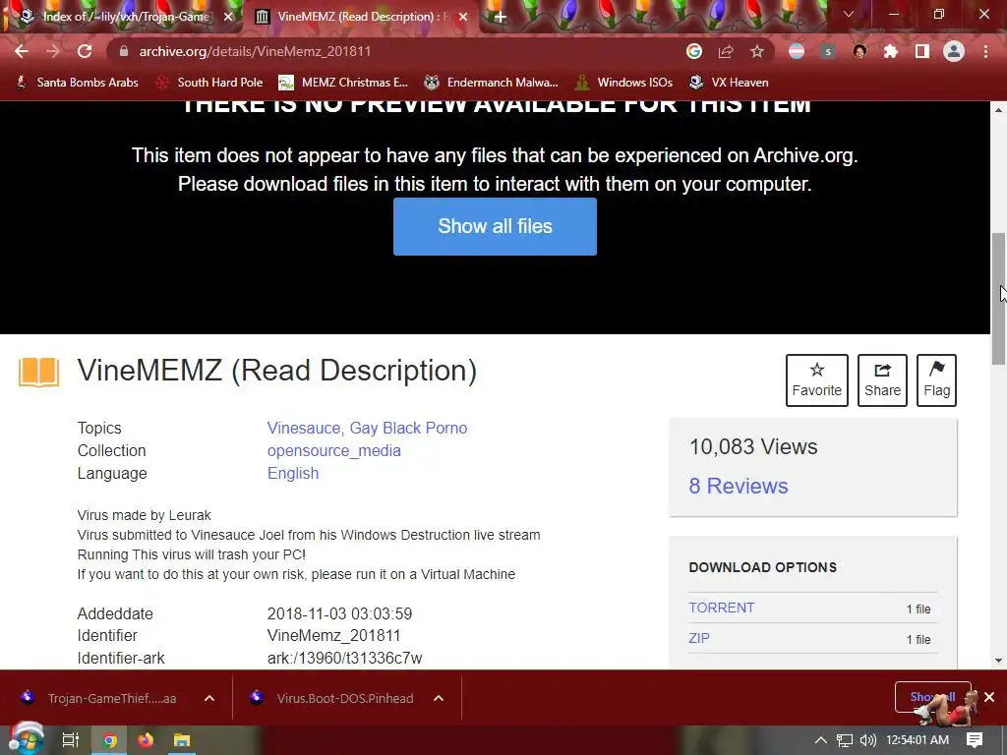Open the notification center icon
This screenshot has width=1007, height=755.
[975, 740]
